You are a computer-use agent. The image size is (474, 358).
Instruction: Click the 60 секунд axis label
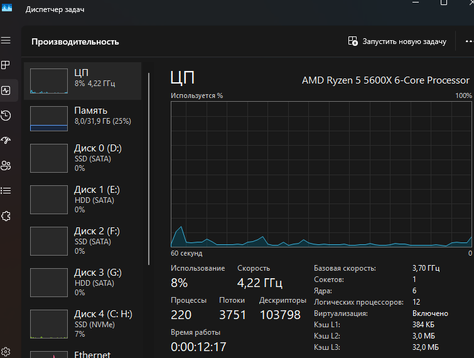click(186, 253)
